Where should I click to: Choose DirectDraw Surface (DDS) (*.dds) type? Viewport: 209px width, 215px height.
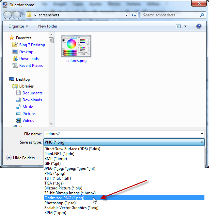click(124, 149)
